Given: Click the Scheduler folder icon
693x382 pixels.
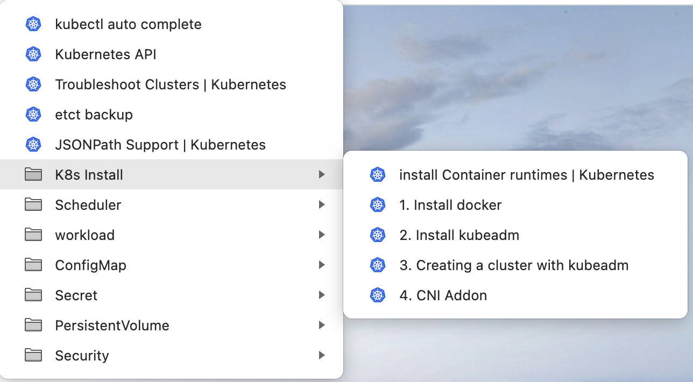Looking at the screenshot, I should tap(33, 205).
